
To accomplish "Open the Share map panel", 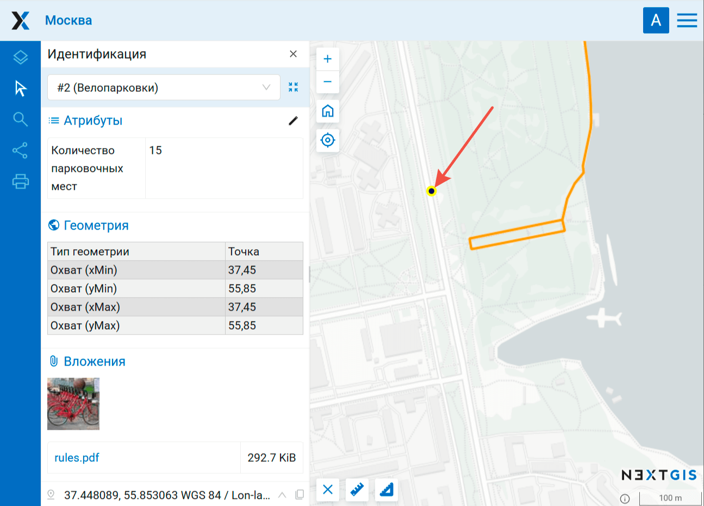I will tap(20, 150).
